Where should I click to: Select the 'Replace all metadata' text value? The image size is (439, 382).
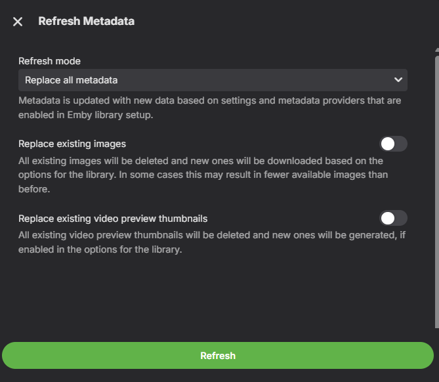(72, 80)
